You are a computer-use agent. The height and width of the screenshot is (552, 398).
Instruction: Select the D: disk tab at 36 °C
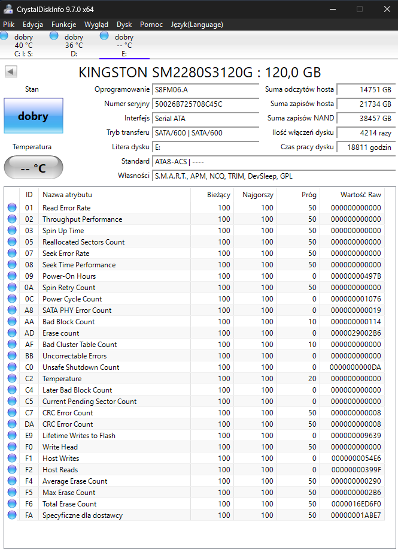[x=74, y=46]
